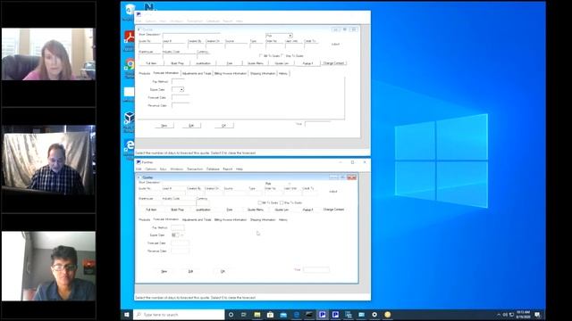Click Forecast Date field in lower window
The image size is (572, 321).
181,243
